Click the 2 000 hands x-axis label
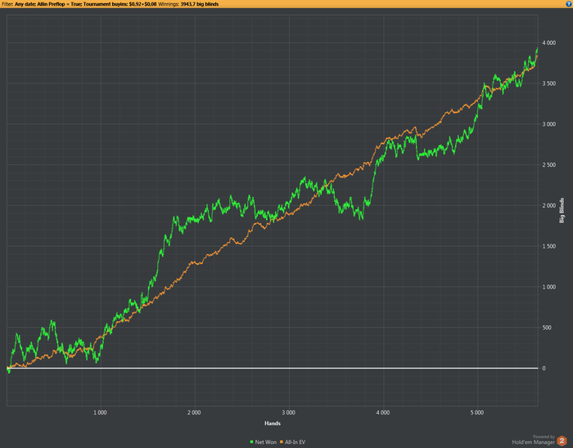Viewport: 573px width, 448px height. coord(194,413)
